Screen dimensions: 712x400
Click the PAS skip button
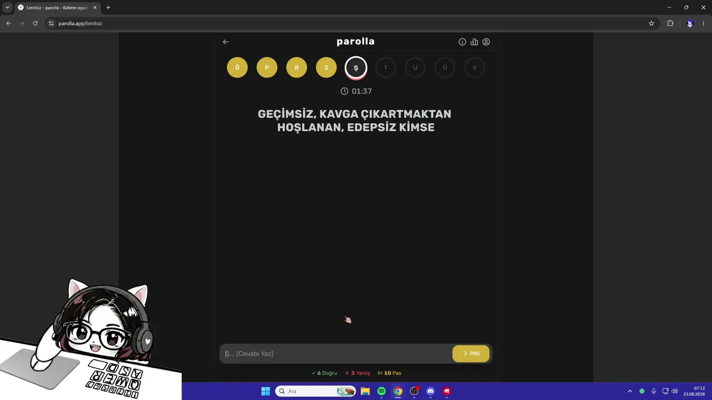tap(471, 353)
